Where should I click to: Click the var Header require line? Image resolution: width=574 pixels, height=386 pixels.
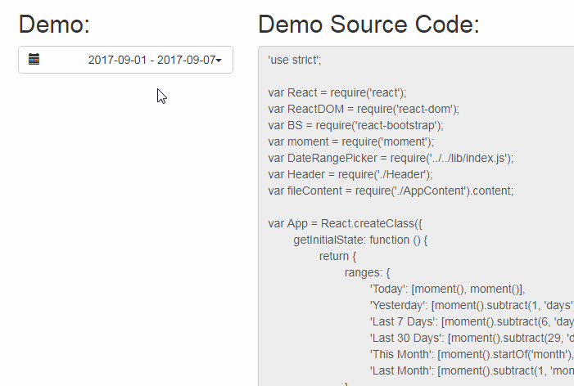pos(350,174)
